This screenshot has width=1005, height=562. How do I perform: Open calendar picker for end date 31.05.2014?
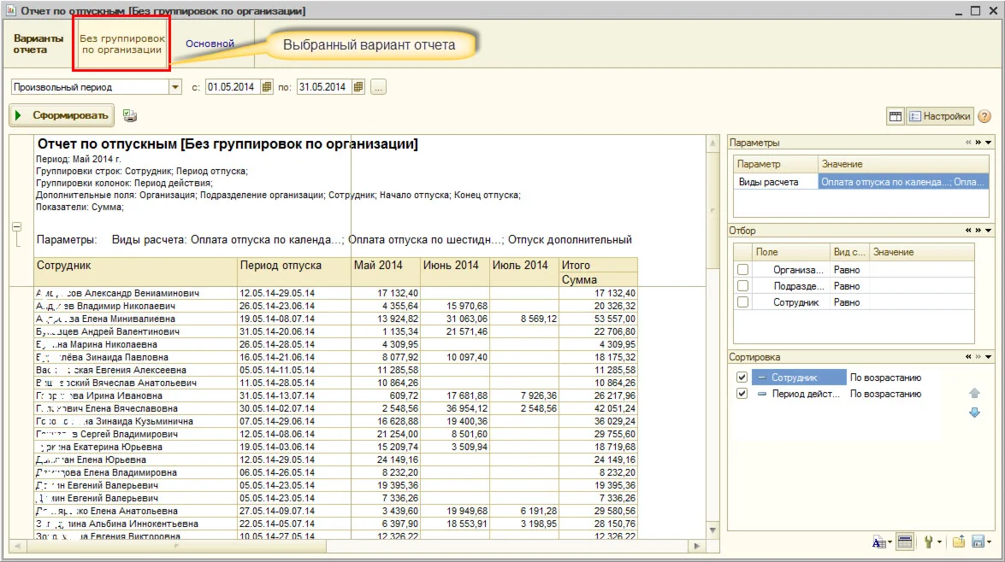pyautogui.click(x=358, y=87)
